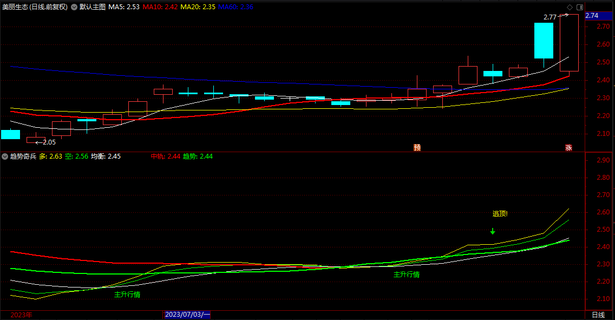Click the green down arrow under 逃顶!
Viewport: 615px width, 320px height.
[493, 231]
